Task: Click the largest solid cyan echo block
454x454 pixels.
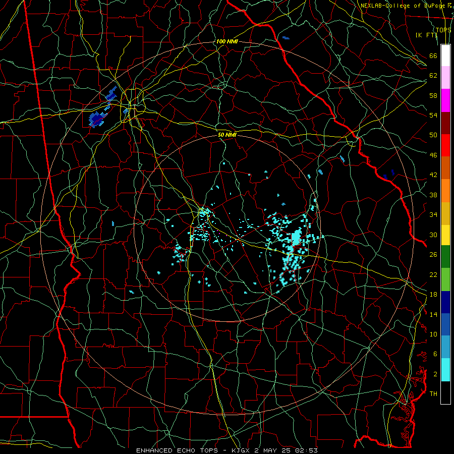Action: 296,237
